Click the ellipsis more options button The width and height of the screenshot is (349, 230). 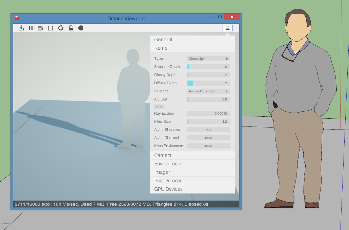click(159, 107)
